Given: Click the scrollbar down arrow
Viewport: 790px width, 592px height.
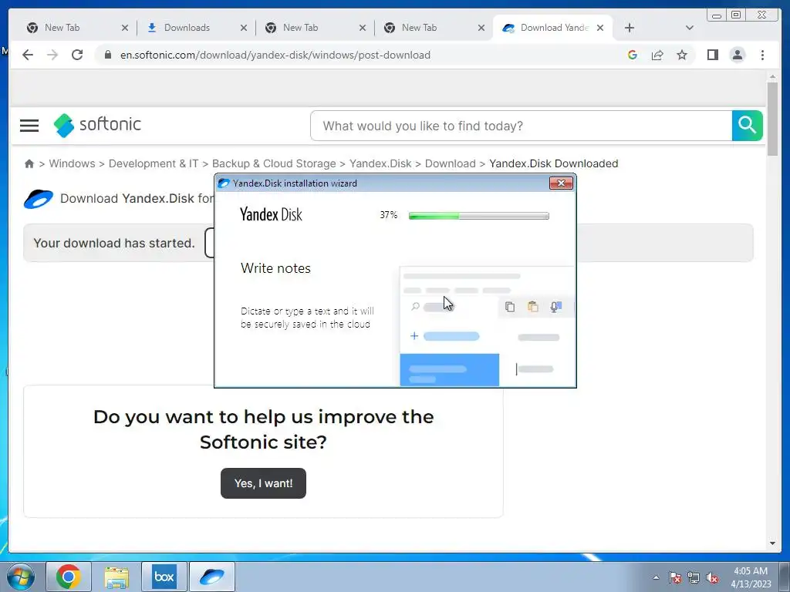Looking at the screenshot, I should 772,543.
